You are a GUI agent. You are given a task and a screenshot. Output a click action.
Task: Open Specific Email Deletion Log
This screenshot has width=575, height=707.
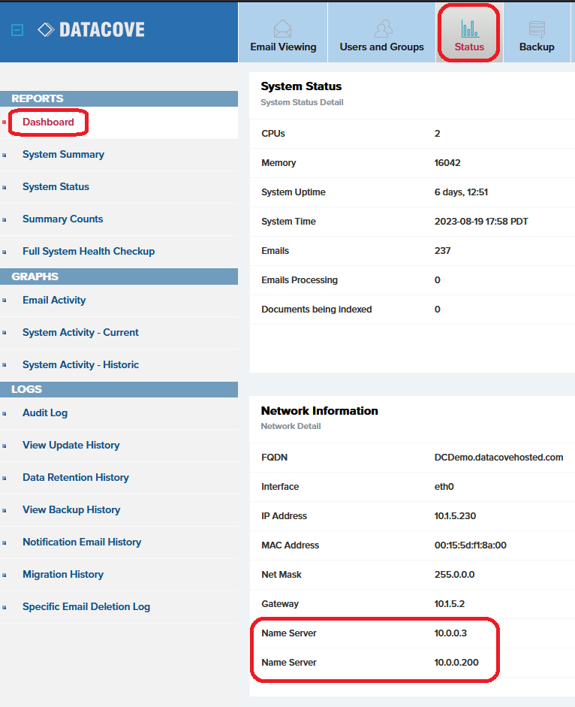tap(86, 607)
